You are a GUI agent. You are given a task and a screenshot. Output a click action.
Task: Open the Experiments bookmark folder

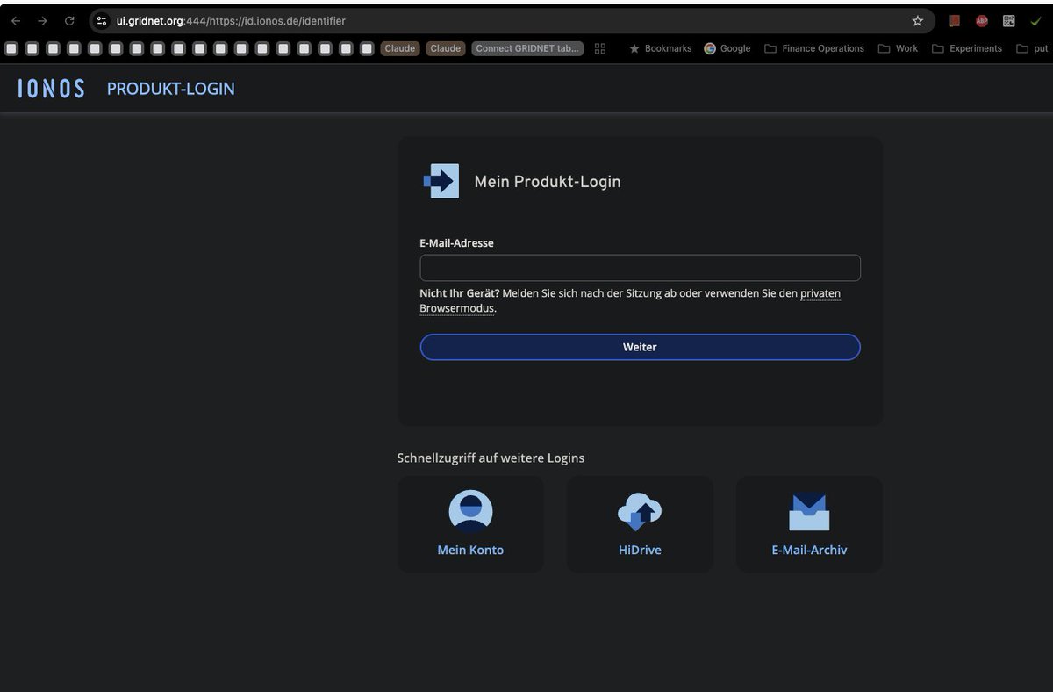click(966, 48)
